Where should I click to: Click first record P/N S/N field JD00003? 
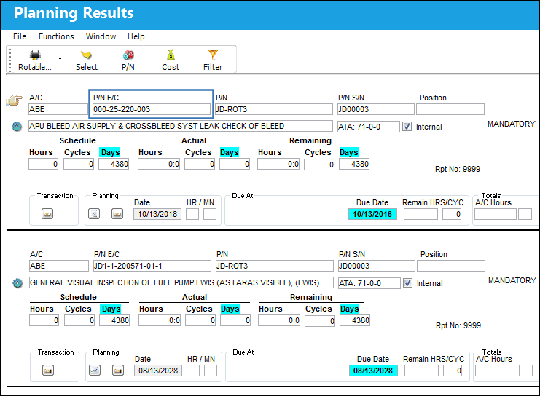(376, 109)
